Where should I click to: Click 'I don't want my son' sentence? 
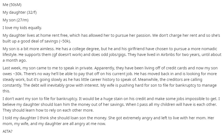click(x=21, y=99)
